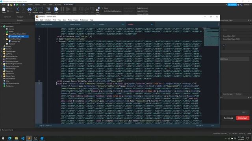
Task: Click the Settings button beside Connect
Action: [x=228, y=118]
